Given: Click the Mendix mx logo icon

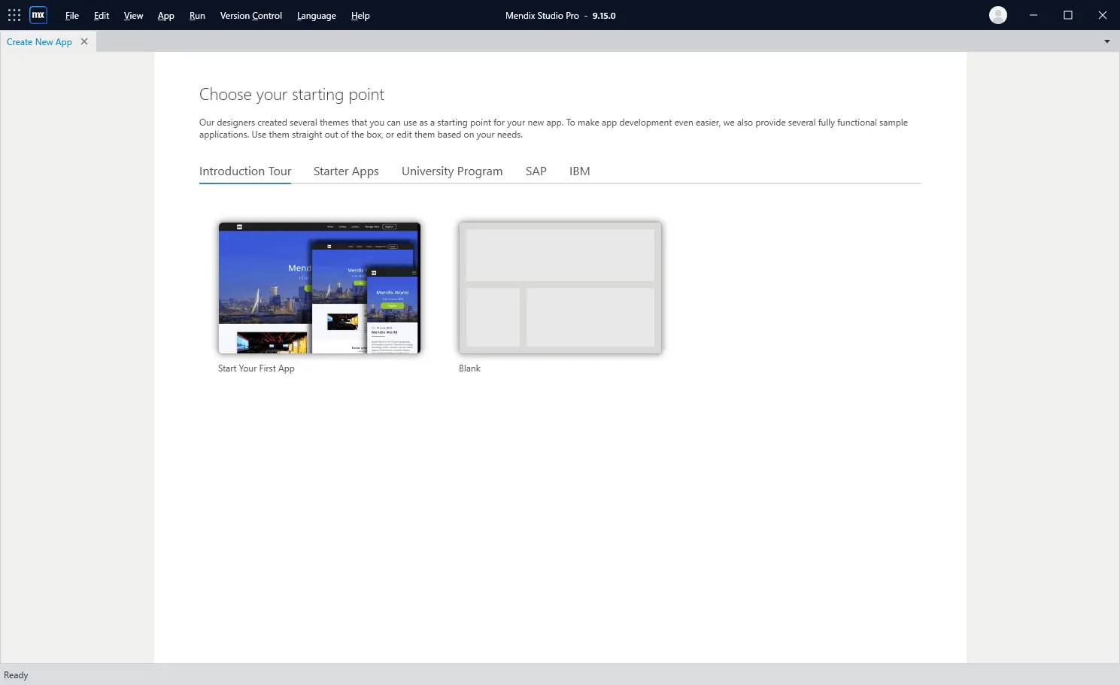Looking at the screenshot, I should click(x=38, y=15).
